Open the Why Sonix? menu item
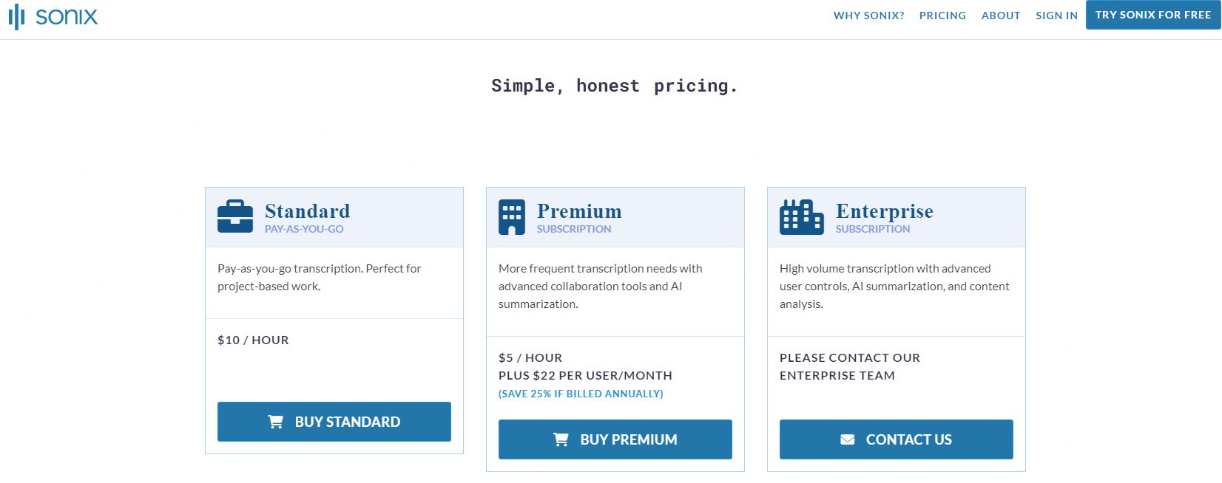The image size is (1222, 483). click(868, 16)
